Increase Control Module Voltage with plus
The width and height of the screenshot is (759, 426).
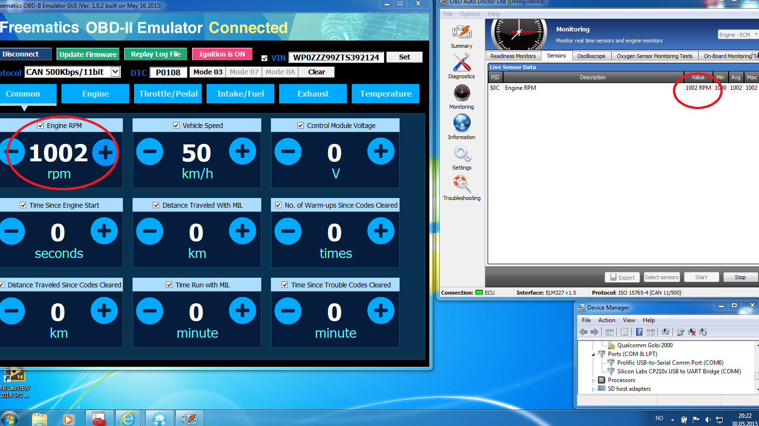(x=381, y=151)
